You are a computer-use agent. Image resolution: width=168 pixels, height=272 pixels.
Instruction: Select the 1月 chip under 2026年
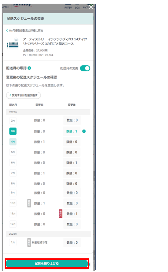pyautogui.click(x=13, y=242)
